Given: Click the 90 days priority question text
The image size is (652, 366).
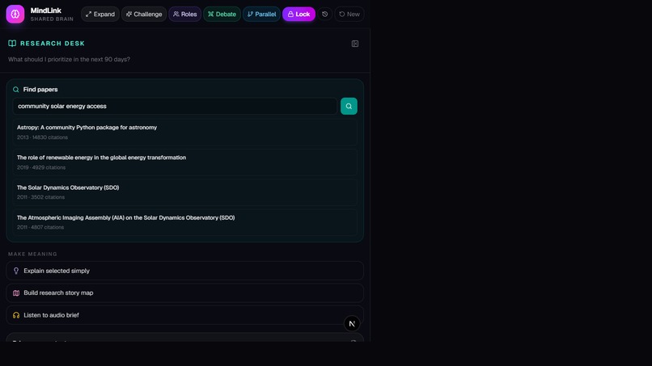Looking at the screenshot, I should click(x=69, y=60).
